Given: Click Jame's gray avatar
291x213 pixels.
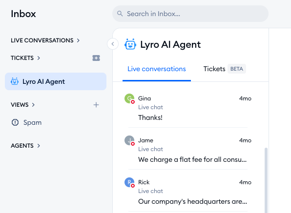Looking at the screenshot, I should (x=129, y=140).
